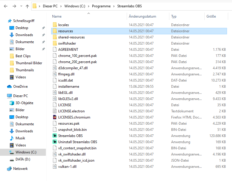Viewport: 232px width, 181px height.
Task: Select the Uninstall Streamlabs OBS icon
Action: click(54, 142)
